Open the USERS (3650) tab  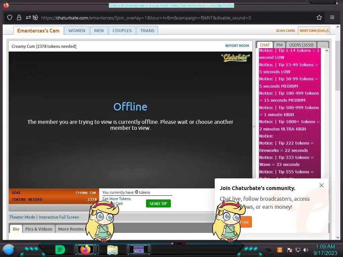(301, 45)
